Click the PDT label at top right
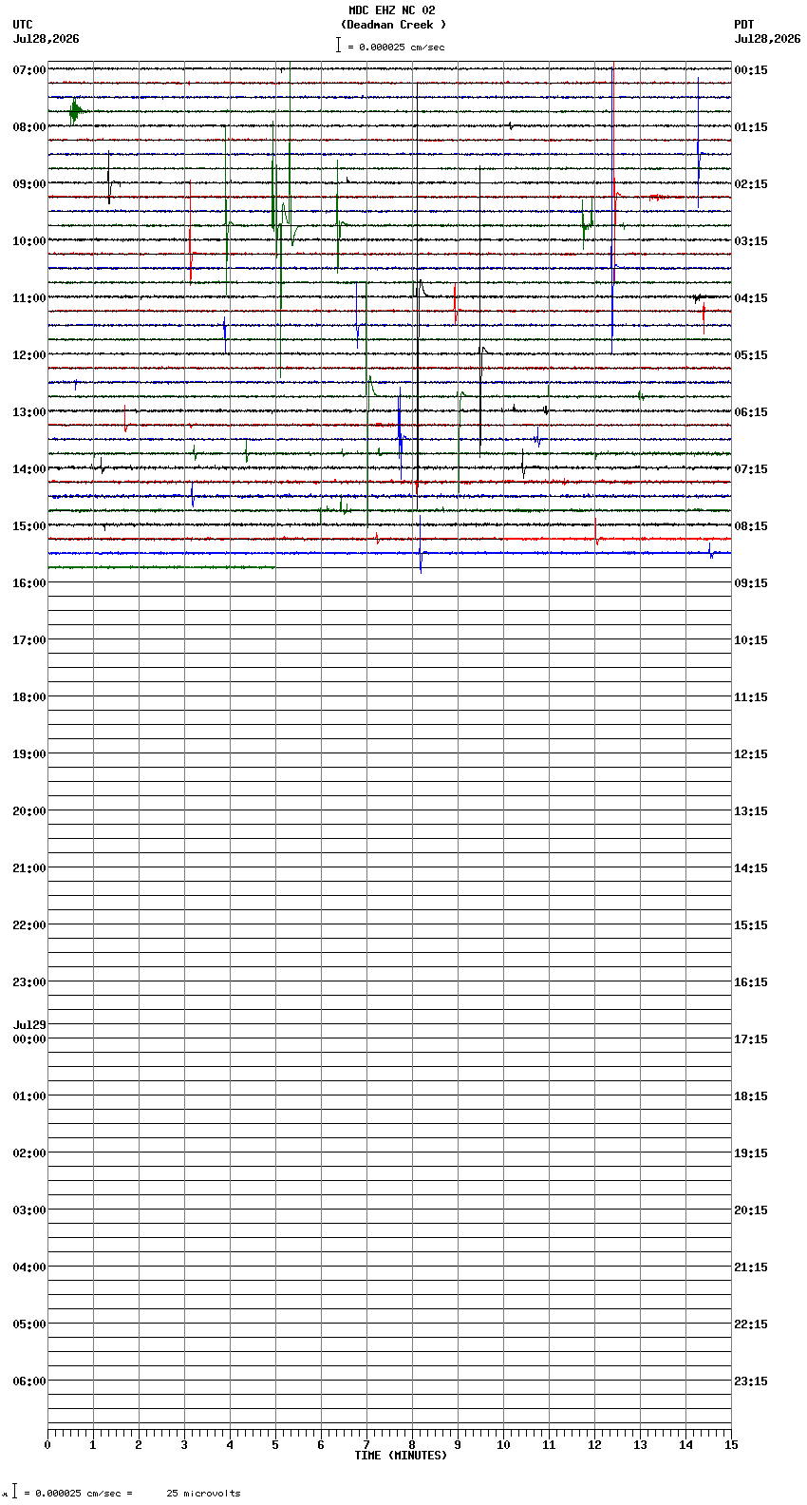The image size is (807, 1505). pos(743,25)
